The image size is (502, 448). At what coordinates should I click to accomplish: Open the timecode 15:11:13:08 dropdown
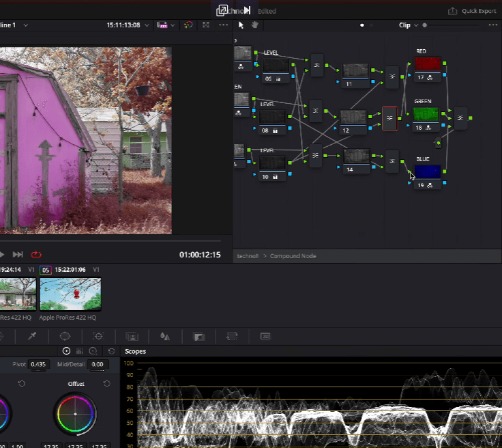point(147,25)
